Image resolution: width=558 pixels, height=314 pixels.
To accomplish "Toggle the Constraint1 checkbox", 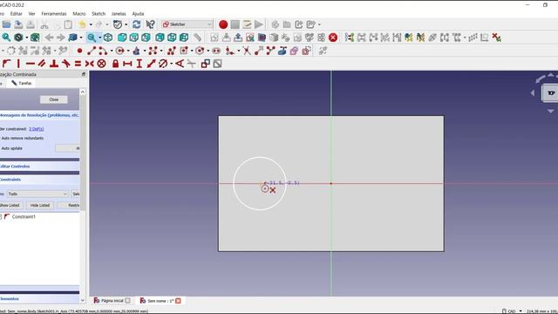I will point(1,216).
